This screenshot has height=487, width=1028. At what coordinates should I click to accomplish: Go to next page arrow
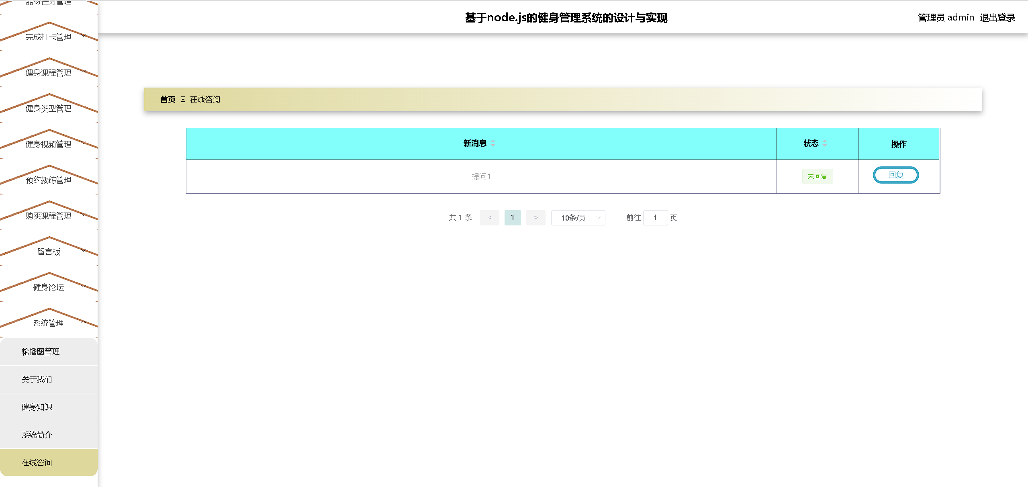pos(535,218)
